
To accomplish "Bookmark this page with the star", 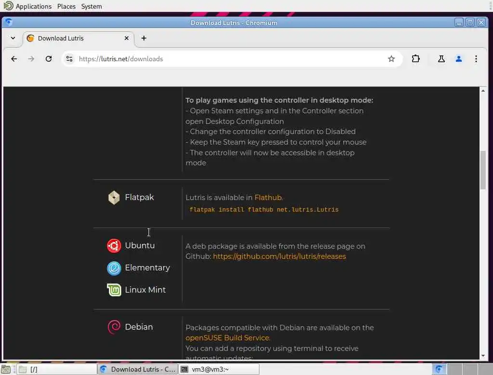I will click(x=391, y=59).
